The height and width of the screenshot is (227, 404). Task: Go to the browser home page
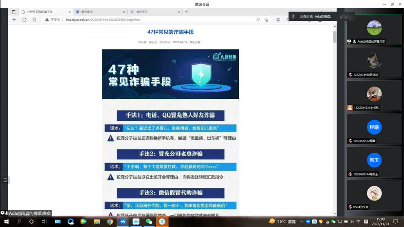34,20
